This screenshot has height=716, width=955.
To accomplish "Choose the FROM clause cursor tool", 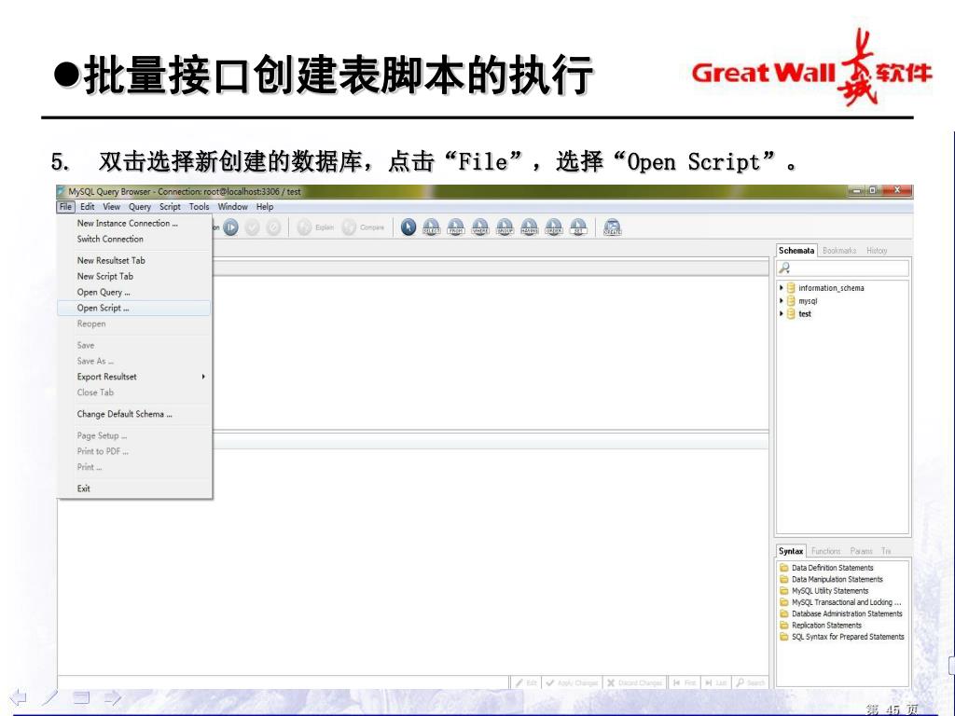I will [455, 227].
